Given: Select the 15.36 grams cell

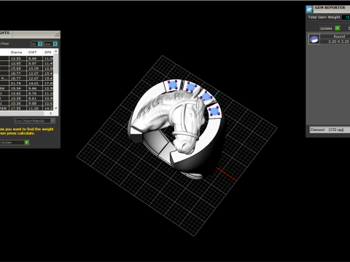Looking at the screenshot, I should 17,103.
